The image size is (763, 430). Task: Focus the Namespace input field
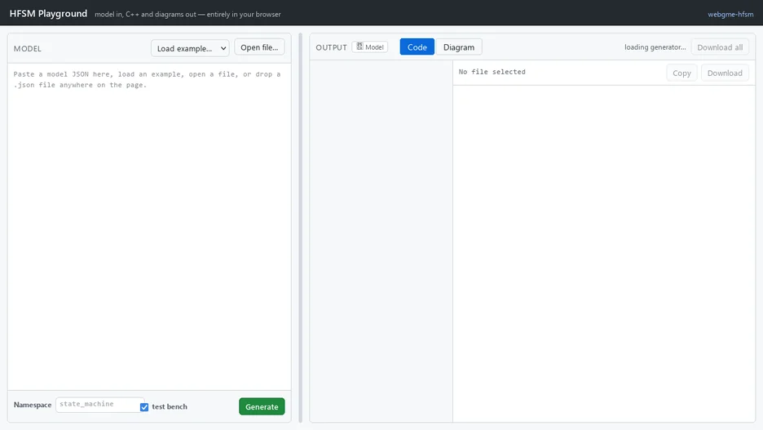coord(99,404)
